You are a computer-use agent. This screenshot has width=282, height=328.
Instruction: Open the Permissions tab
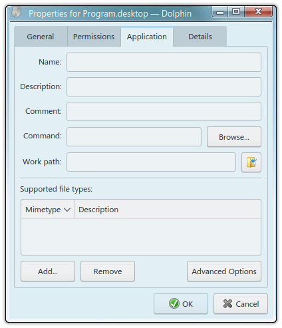pyautogui.click(x=94, y=37)
